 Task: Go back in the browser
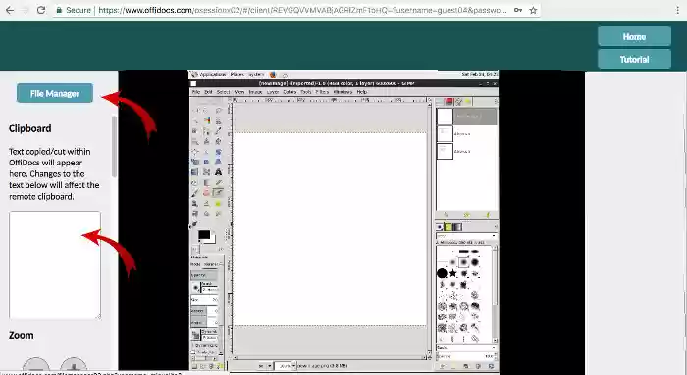[x=10, y=10]
